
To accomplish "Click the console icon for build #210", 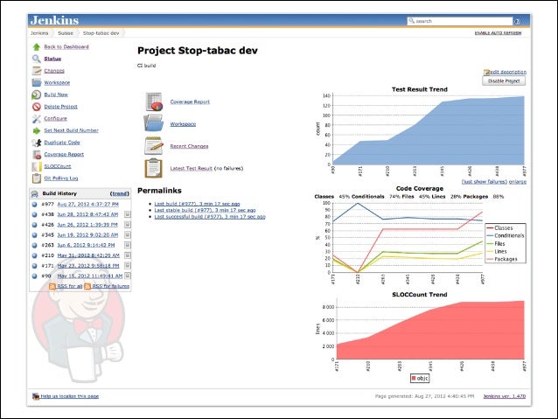I will pyautogui.click(x=128, y=255).
